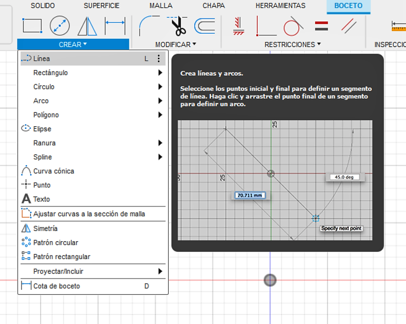Image resolution: width=406 pixels, height=324 pixels.
Task: Choose Polígono menu entry
Action: (93, 114)
